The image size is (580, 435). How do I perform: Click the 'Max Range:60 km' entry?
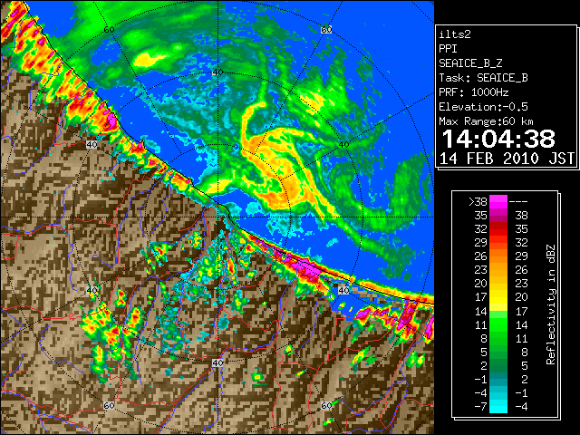pyautogui.click(x=487, y=121)
